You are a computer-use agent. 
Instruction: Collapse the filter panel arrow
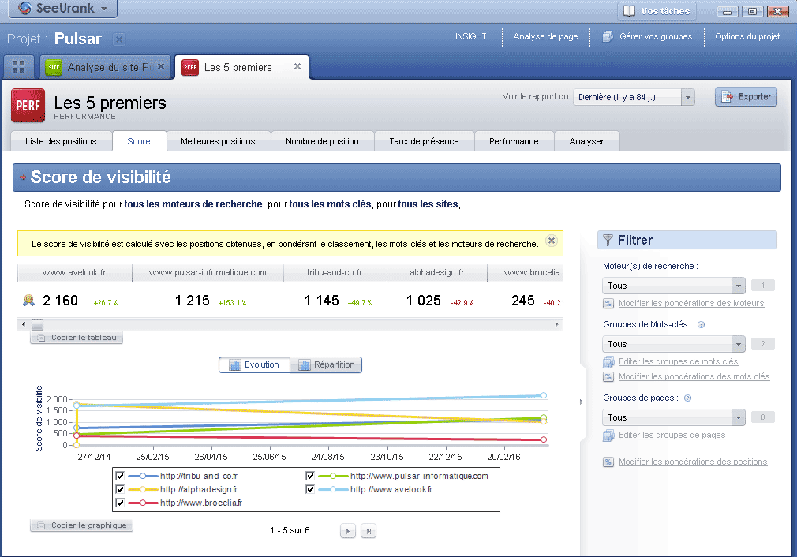click(x=582, y=402)
